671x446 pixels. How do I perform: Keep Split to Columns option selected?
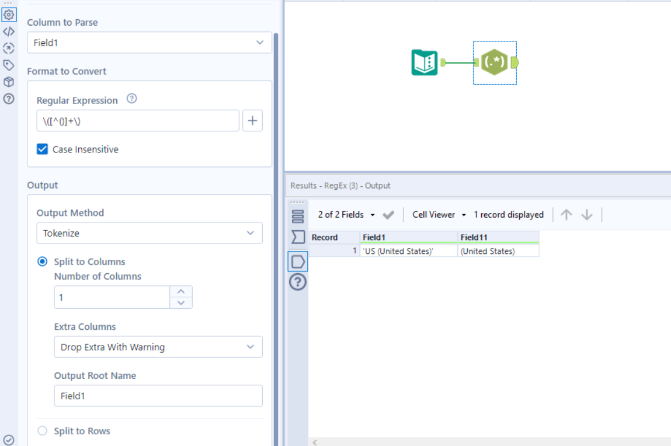(41, 262)
